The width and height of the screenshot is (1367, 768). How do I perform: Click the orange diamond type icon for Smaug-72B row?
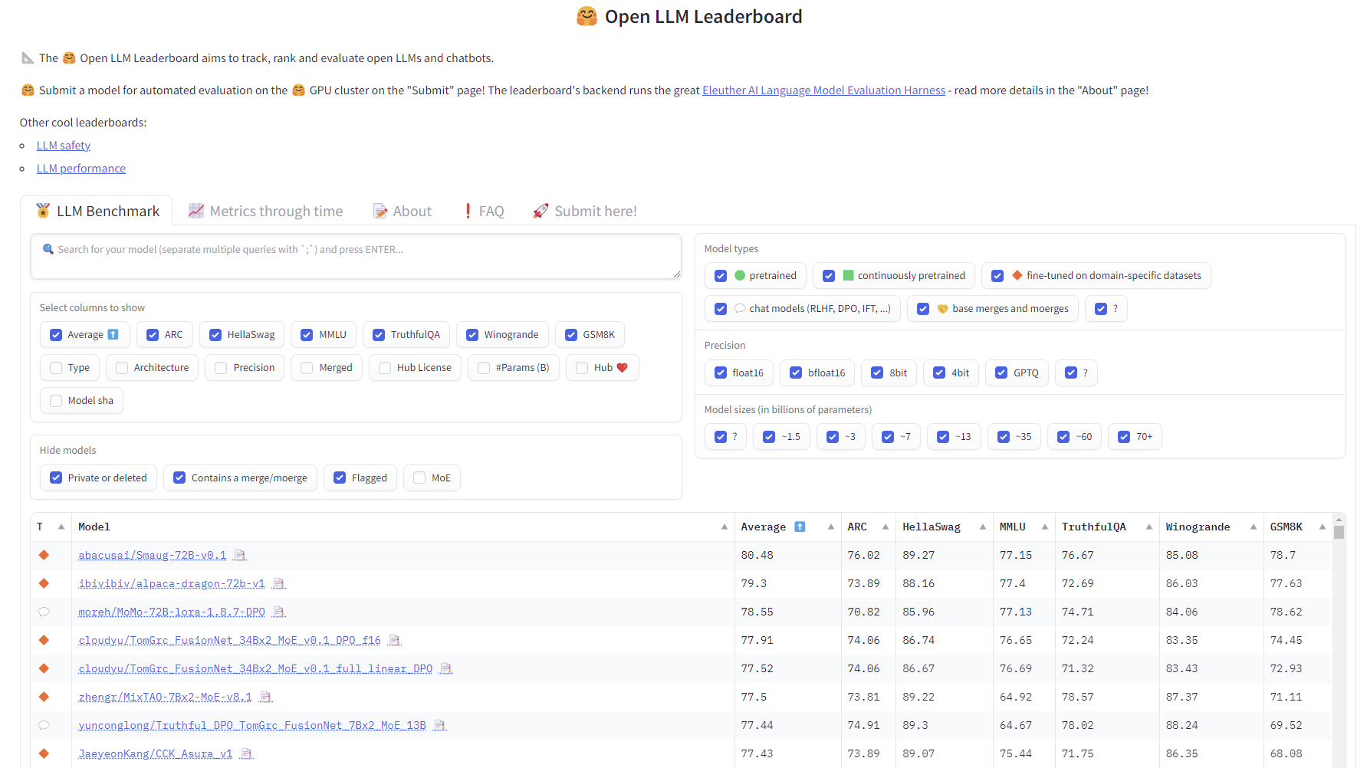pos(44,555)
